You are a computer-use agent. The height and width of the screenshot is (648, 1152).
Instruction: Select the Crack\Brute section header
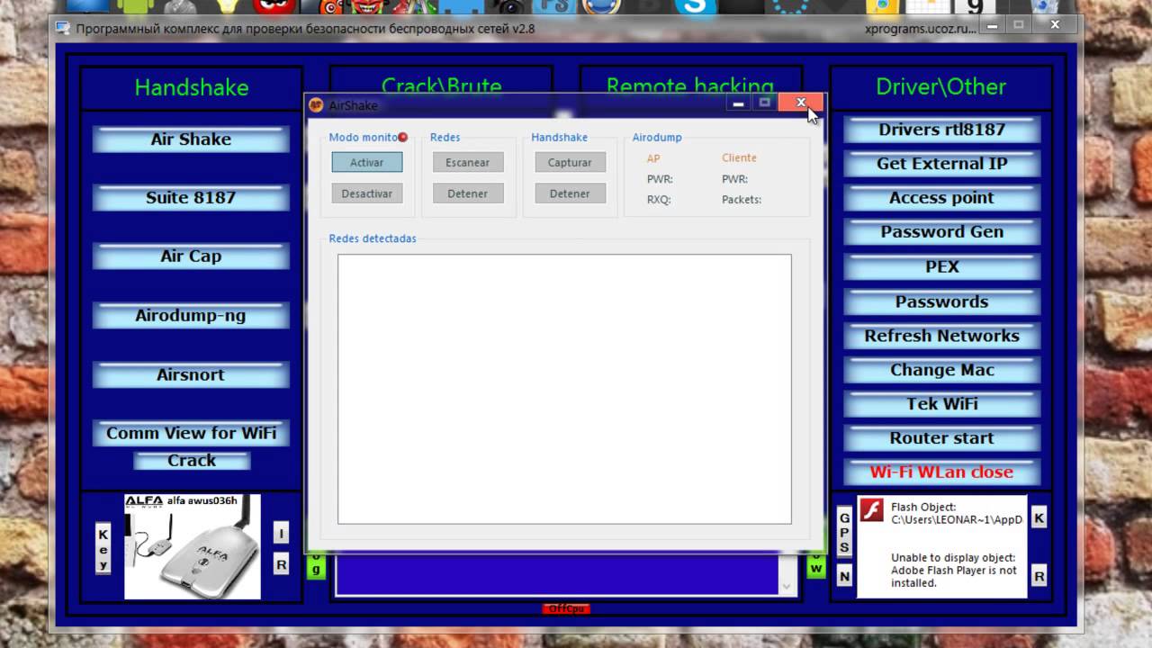(441, 86)
